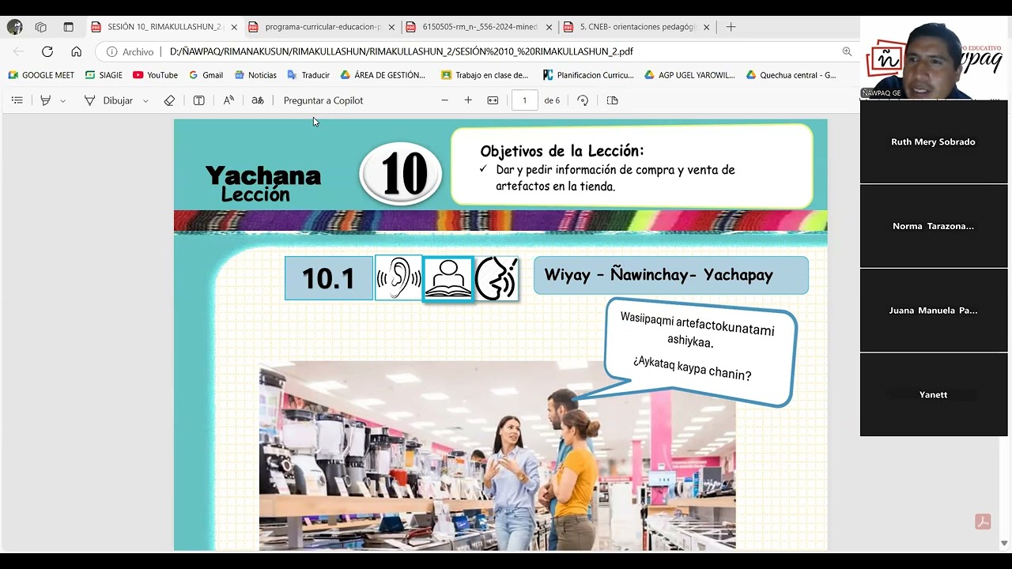This screenshot has height=569, width=1012.
Task: Click the Wiyay – Ñawinchay- Yachapay heading
Action: click(x=659, y=275)
